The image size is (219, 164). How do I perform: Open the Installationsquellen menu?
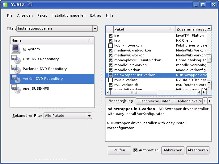click(69, 15)
